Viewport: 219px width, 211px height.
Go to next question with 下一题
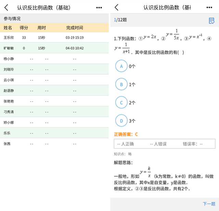[x=209, y=204]
